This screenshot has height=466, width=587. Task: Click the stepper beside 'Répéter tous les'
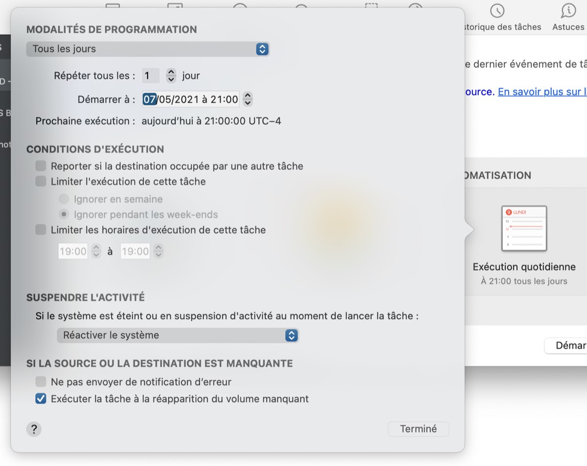tap(171, 76)
